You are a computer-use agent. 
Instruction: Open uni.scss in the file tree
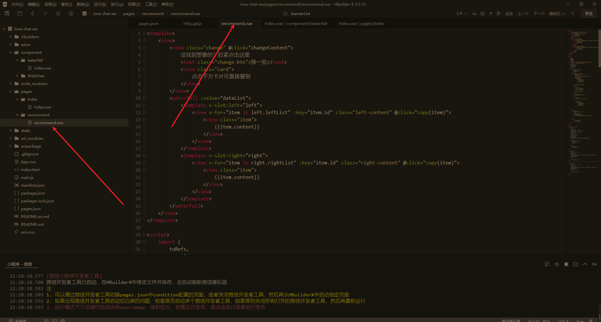point(28,232)
